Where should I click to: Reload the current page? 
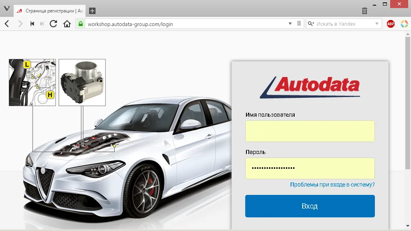click(53, 24)
